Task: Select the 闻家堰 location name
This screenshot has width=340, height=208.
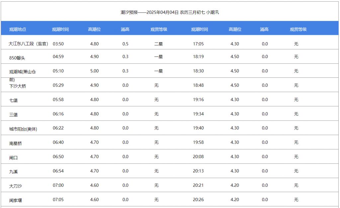Action: click(16, 201)
